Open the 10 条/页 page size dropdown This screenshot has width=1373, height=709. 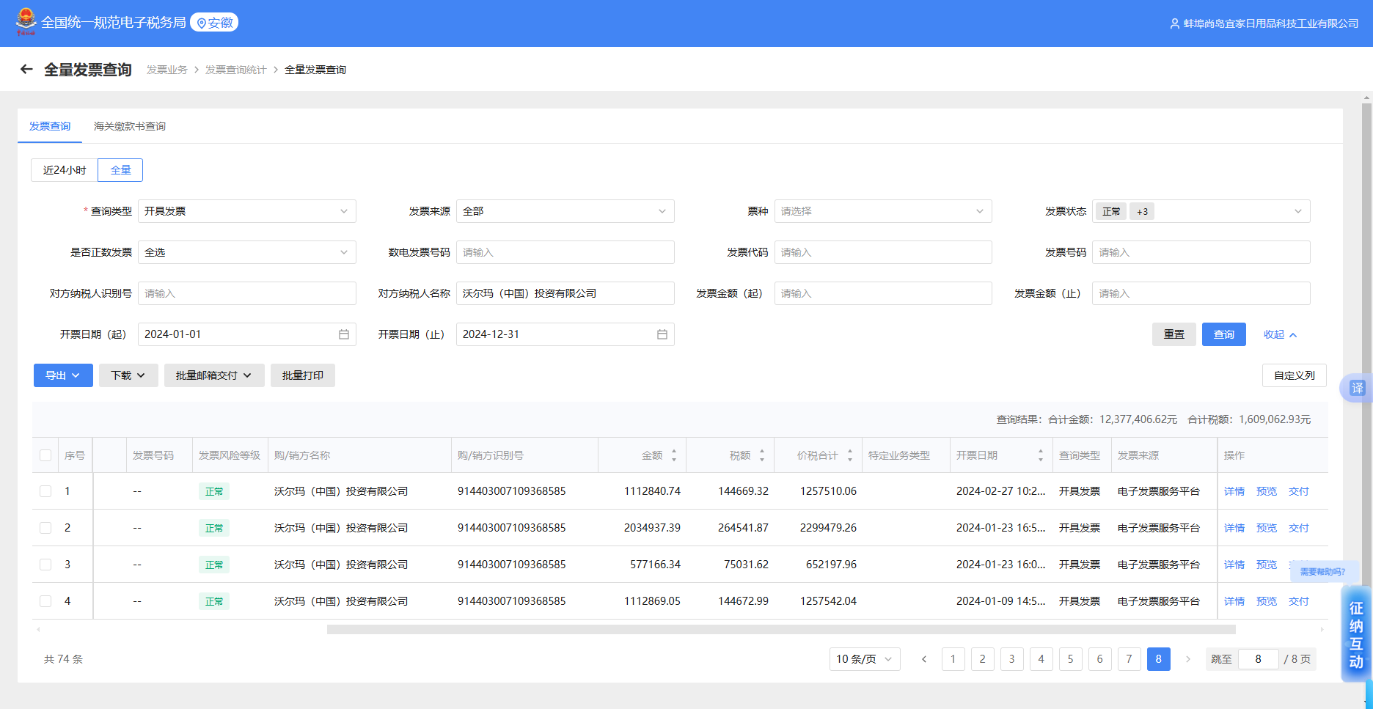(x=864, y=659)
